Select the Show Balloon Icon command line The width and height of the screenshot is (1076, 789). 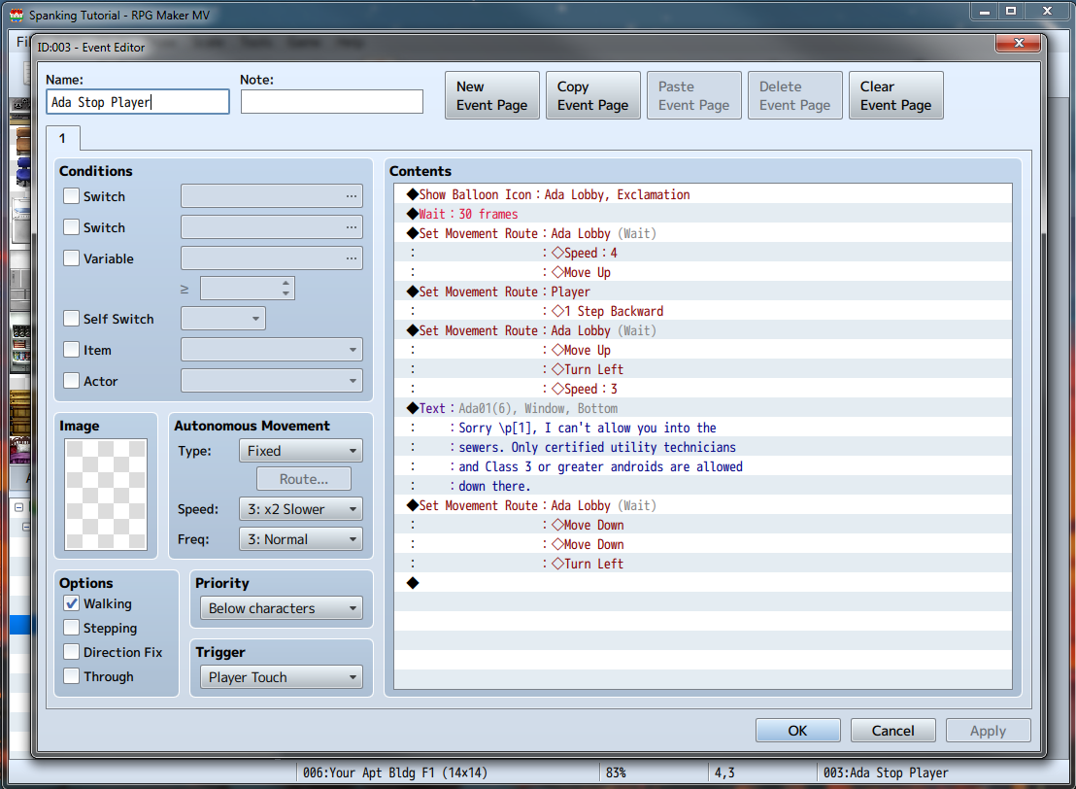[x=703, y=194]
